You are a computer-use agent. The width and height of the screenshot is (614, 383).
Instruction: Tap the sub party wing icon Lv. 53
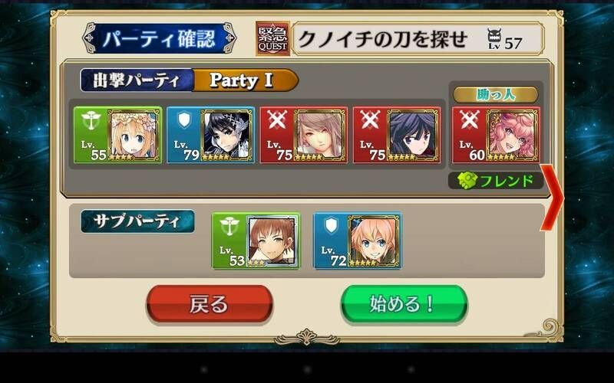(229, 227)
